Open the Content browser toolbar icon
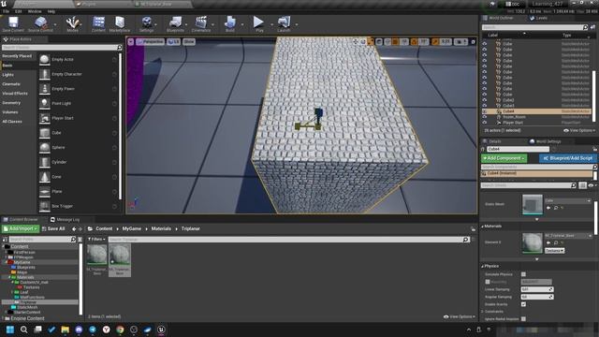The image size is (599, 337). pos(98,24)
